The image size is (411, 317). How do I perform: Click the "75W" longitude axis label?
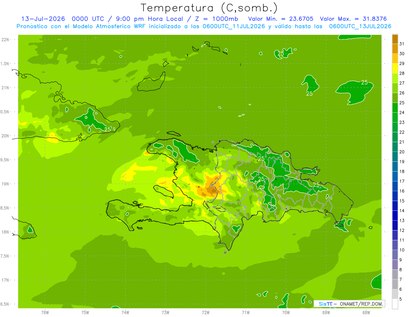(x=85, y=312)
